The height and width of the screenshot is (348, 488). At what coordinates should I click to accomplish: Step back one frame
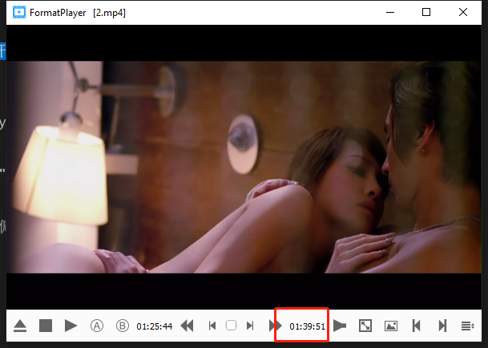tap(212, 326)
